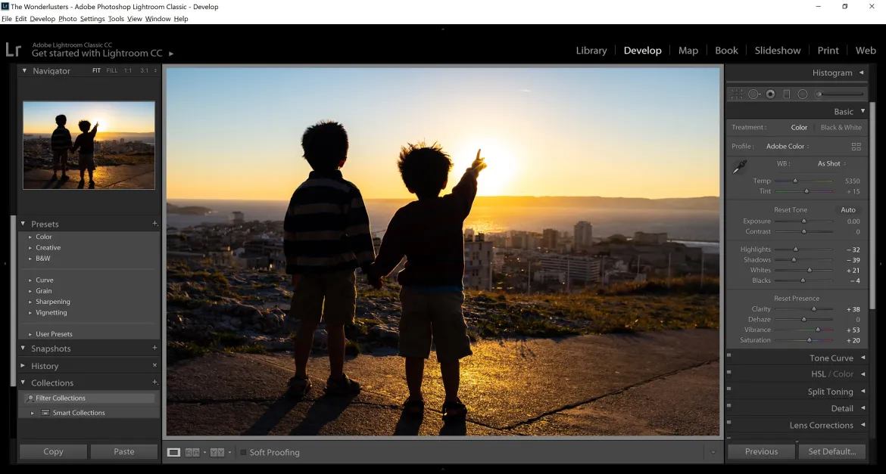Image resolution: width=886 pixels, height=474 pixels.
Task: Click the Navigator preview thumbnail
Action: click(x=89, y=144)
